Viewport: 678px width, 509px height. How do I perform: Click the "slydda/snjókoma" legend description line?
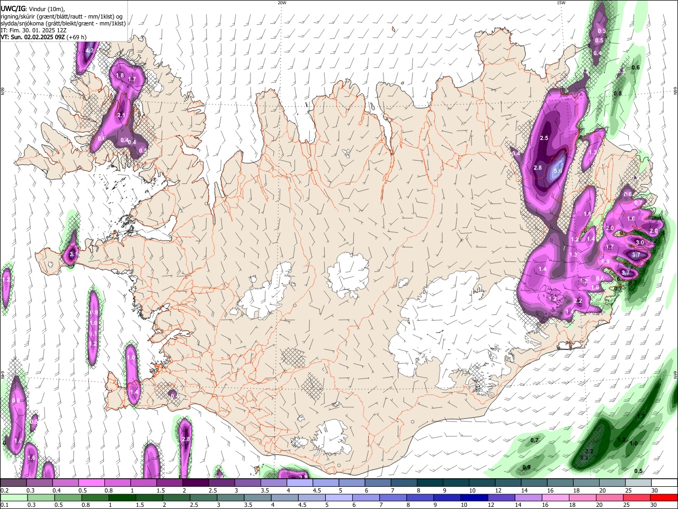[x=63, y=23]
